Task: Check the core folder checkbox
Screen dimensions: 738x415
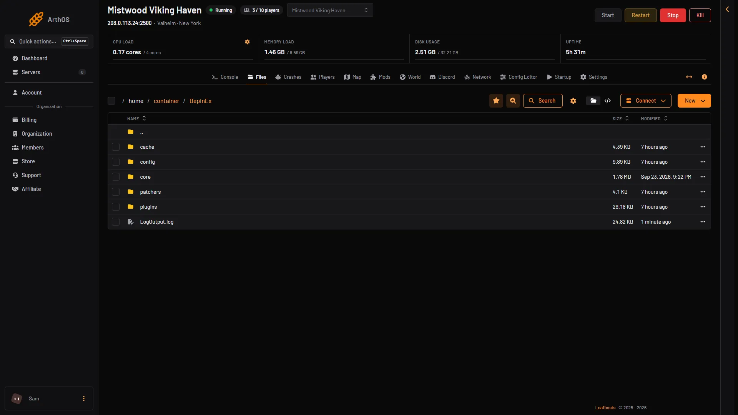Action: click(x=116, y=177)
